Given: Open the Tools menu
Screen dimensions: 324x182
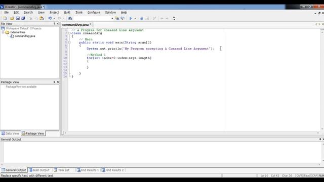Looking at the screenshot, I should pos(79,12).
